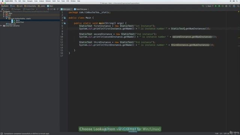Click scroll from source icon in Project panel
The height and width of the screenshot is (135, 240).
click(48, 9)
